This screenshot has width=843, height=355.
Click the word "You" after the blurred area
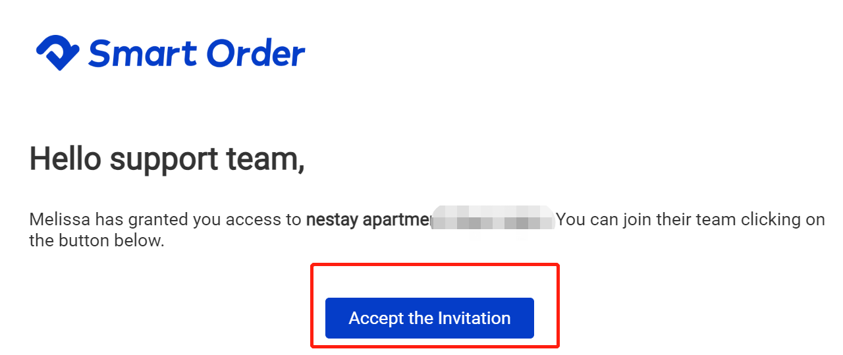click(571, 219)
